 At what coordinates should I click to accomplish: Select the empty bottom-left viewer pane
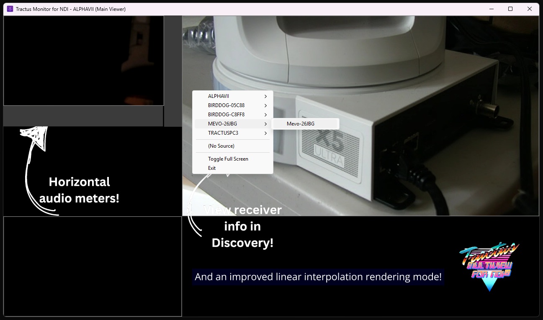(x=92, y=266)
